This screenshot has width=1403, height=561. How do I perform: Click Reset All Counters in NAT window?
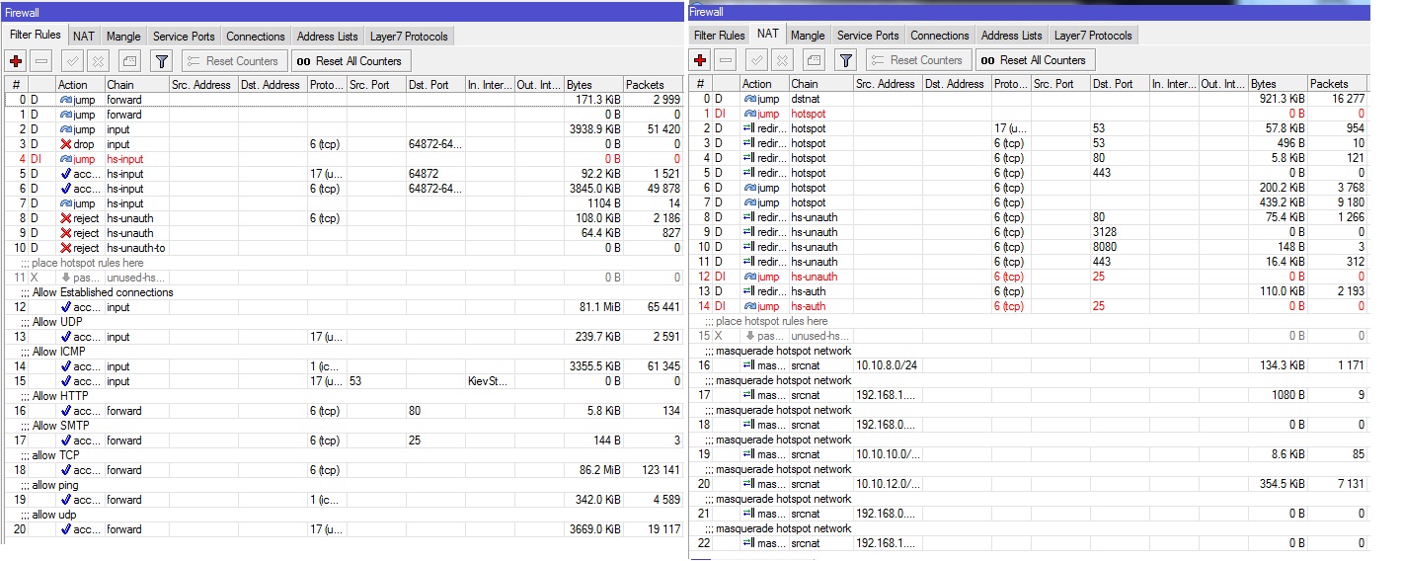[1034, 60]
